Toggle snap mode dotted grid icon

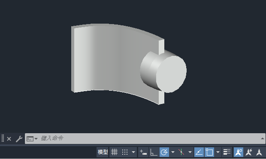(125, 152)
